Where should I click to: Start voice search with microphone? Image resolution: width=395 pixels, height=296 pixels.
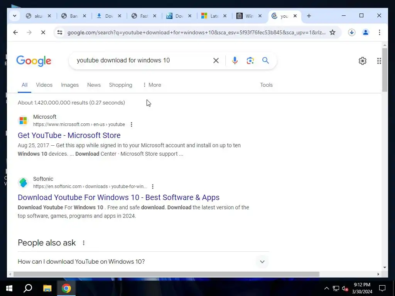[x=235, y=61]
